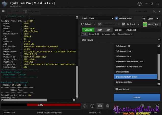This screenshot has height=115, width=162.
Task: Click the trash icon to clear log
Action: pyautogui.click(x=108, y=106)
